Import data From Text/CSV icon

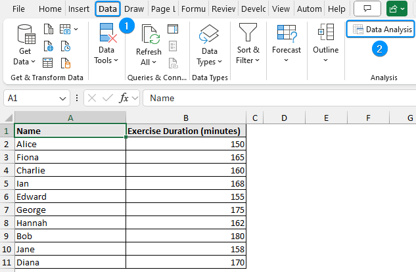tap(49, 29)
